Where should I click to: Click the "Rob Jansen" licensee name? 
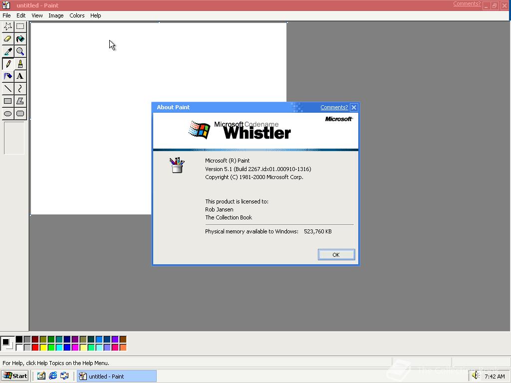pos(219,209)
